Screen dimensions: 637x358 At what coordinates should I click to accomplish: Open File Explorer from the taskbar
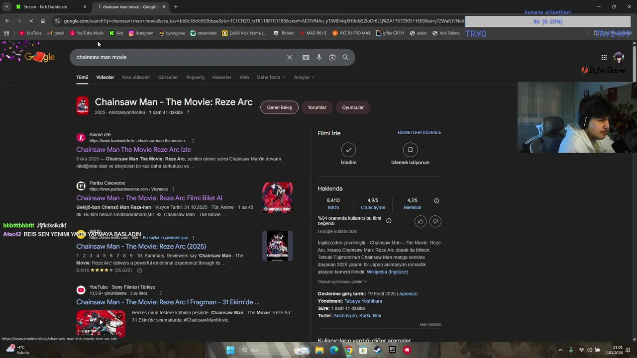(319, 350)
